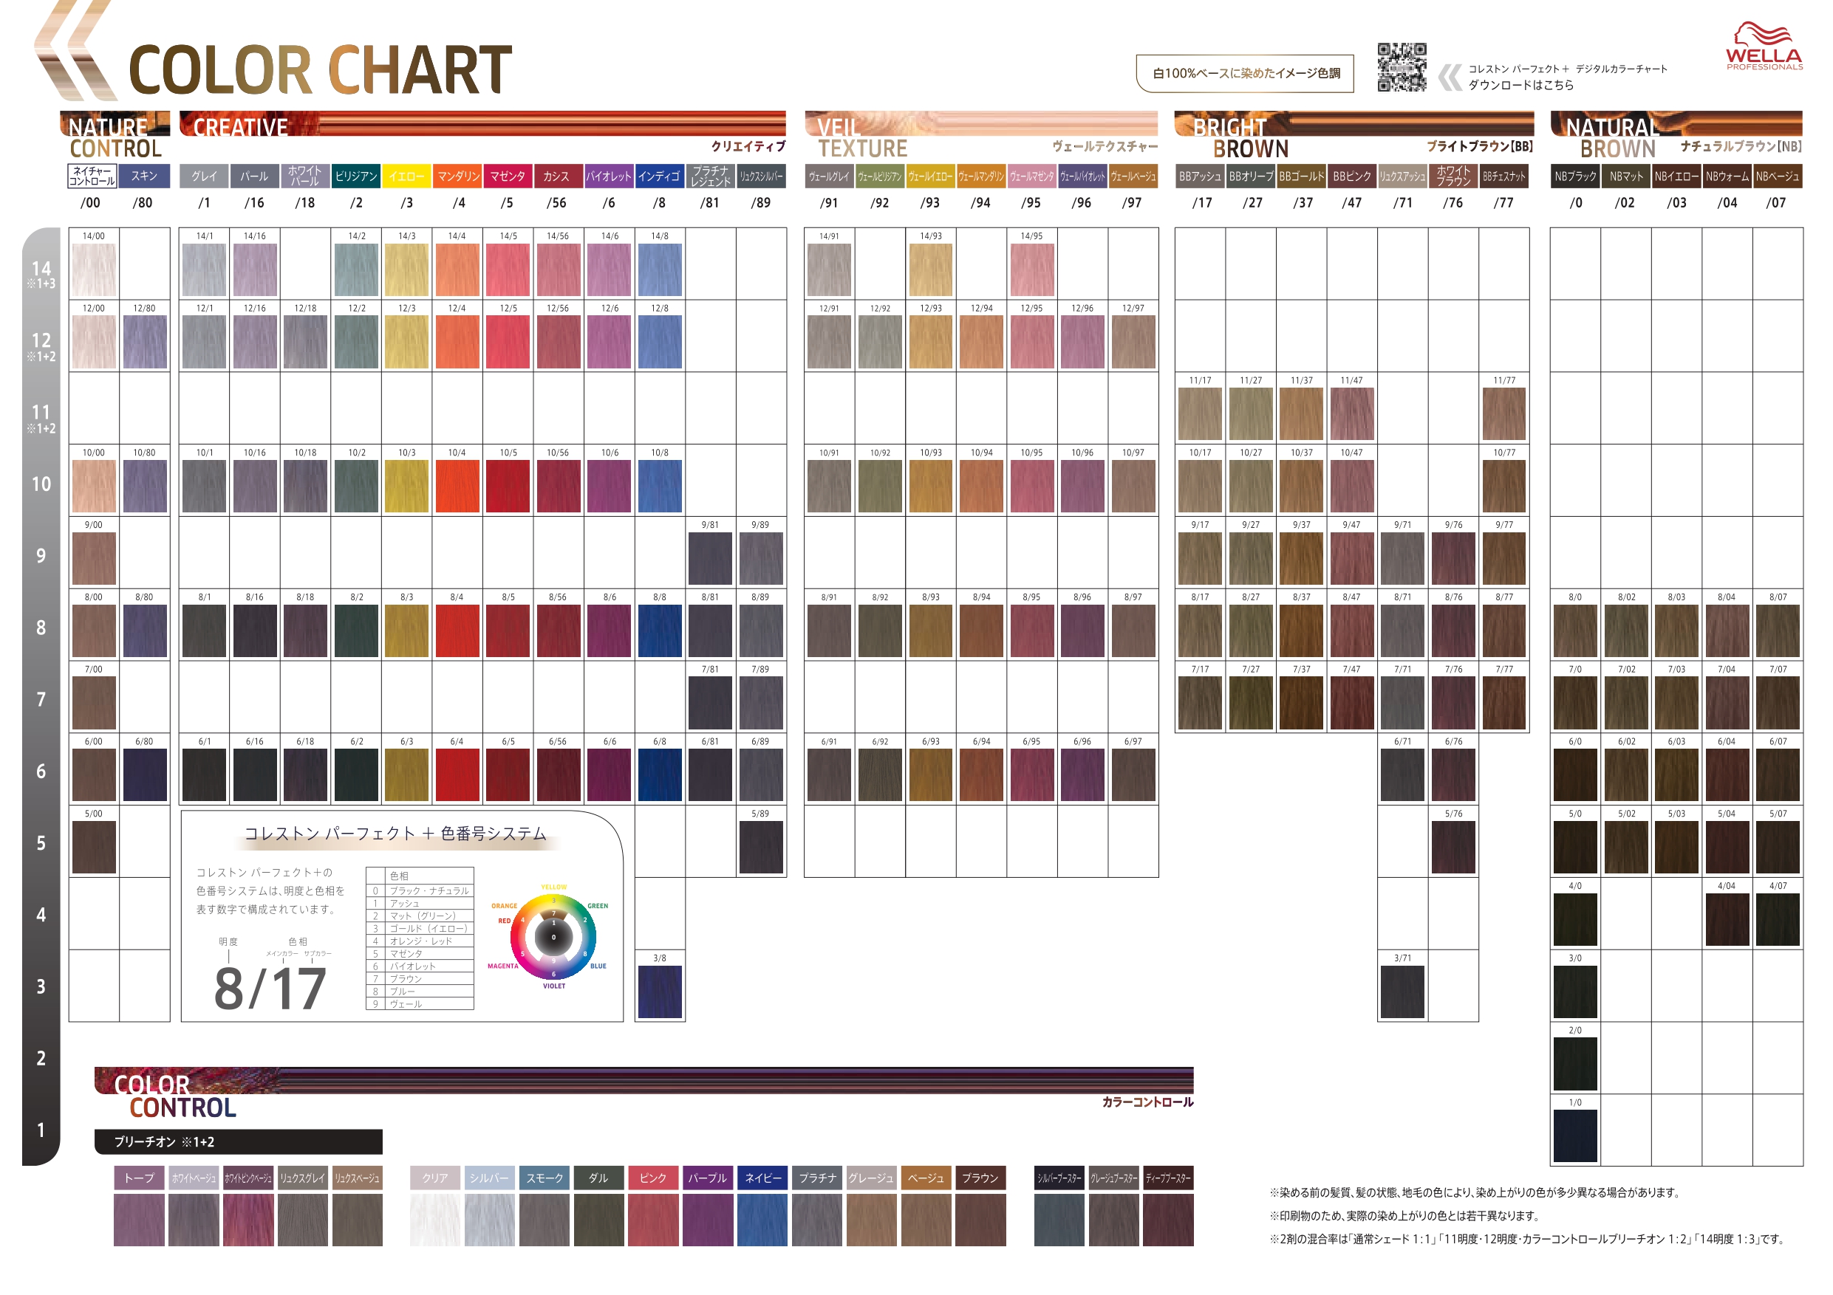Screen dimensions: 1833x1295
Task: Select the 9/00 Nature Control swatch
Action: coord(93,559)
